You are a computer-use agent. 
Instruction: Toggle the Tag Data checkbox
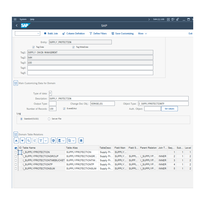tap(34, 47)
